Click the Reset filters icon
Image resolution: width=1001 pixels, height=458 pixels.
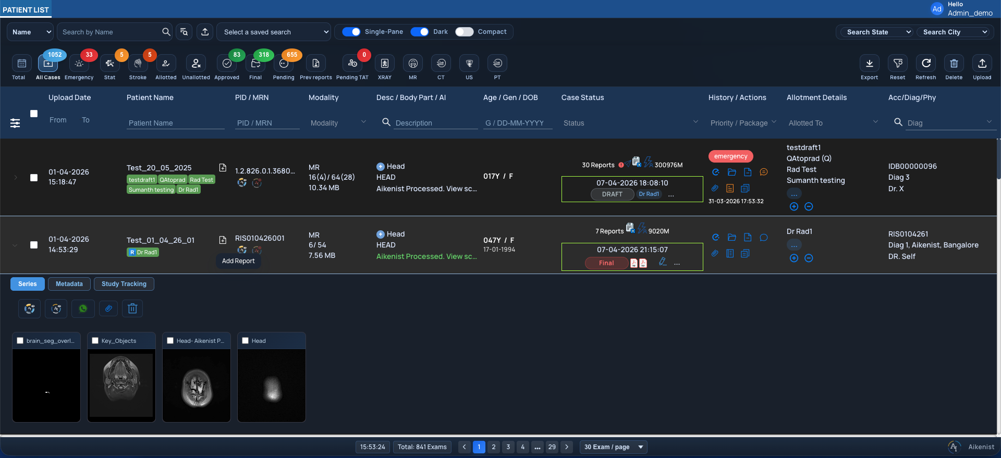898,64
